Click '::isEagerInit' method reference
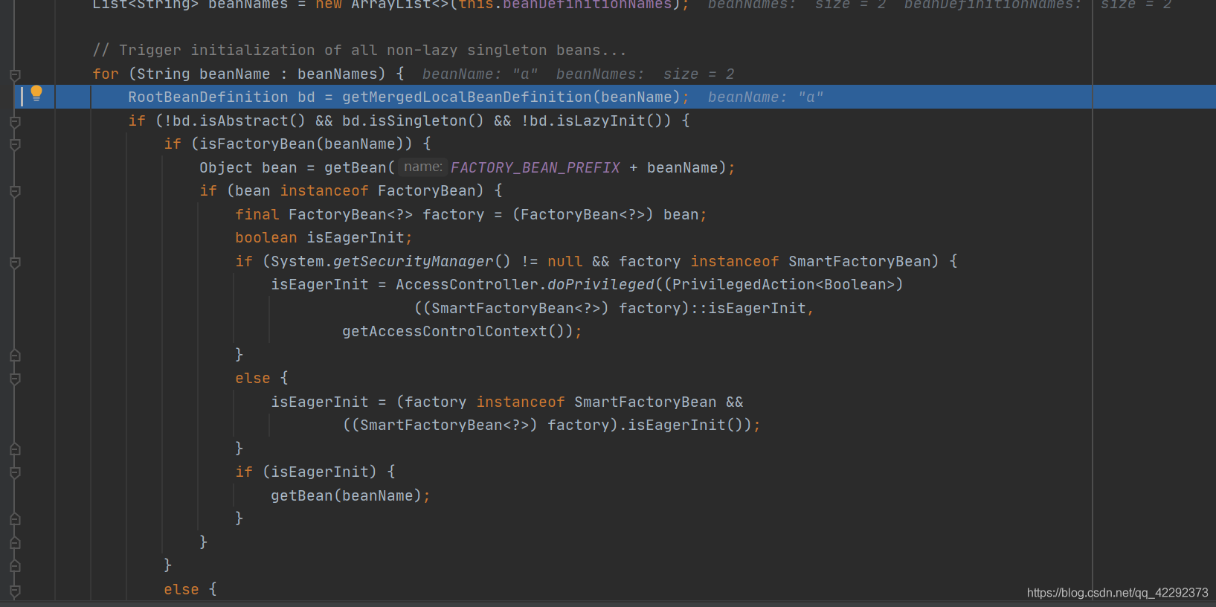This screenshot has height=607, width=1216. (x=749, y=309)
